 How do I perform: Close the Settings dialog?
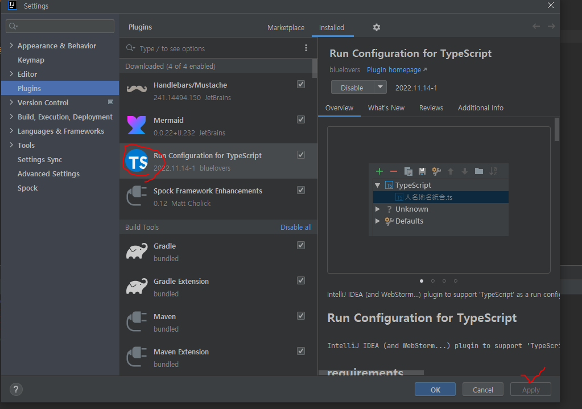coord(551,5)
